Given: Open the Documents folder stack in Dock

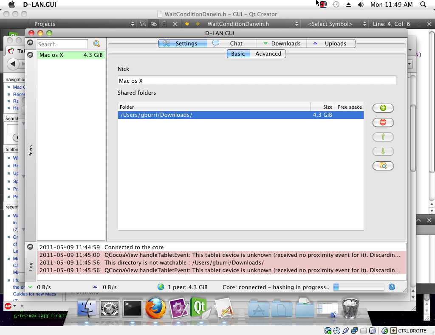Looking at the screenshot, I should click(282, 309).
